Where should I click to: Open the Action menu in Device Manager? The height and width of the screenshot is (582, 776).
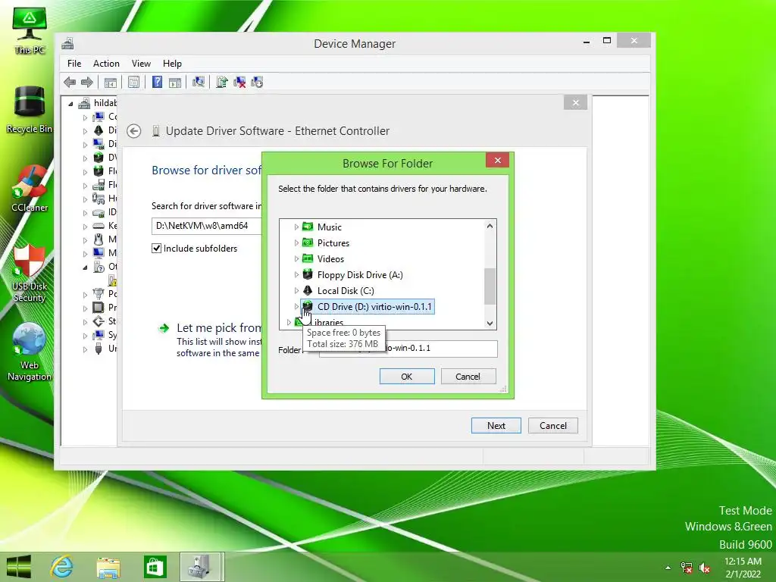click(x=106, y=64)
